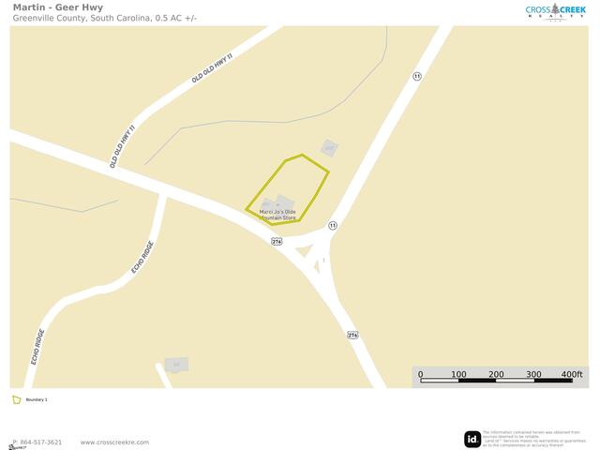
Task: Click the Route 276 shield nearest the scale bar
Action: (352, 335)
